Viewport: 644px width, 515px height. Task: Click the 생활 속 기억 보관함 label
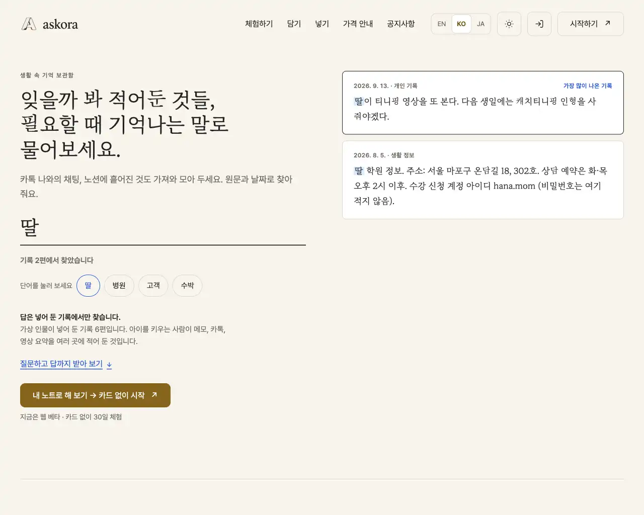point(47,75)
